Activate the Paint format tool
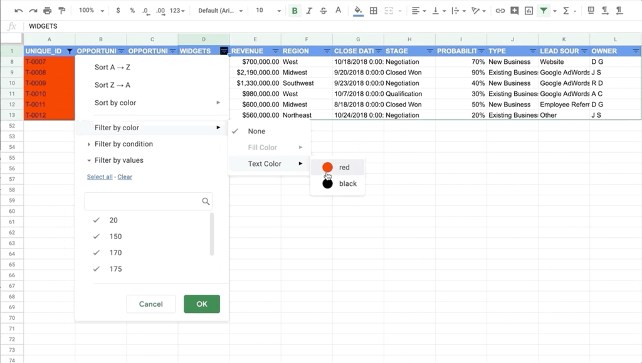The width and height of the screenshot is (642, 363). click(62, 11)
